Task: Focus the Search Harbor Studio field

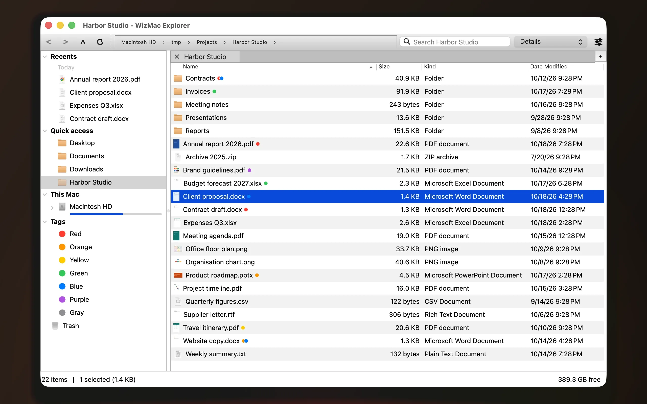Action: pos(455,42)
